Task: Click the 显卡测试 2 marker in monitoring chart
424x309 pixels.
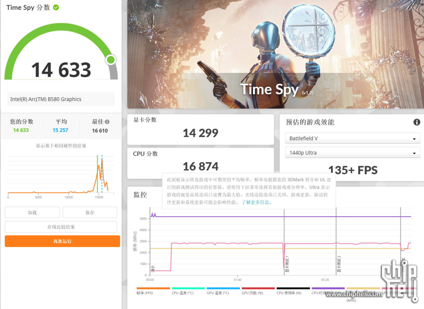Action: [339, 264]
